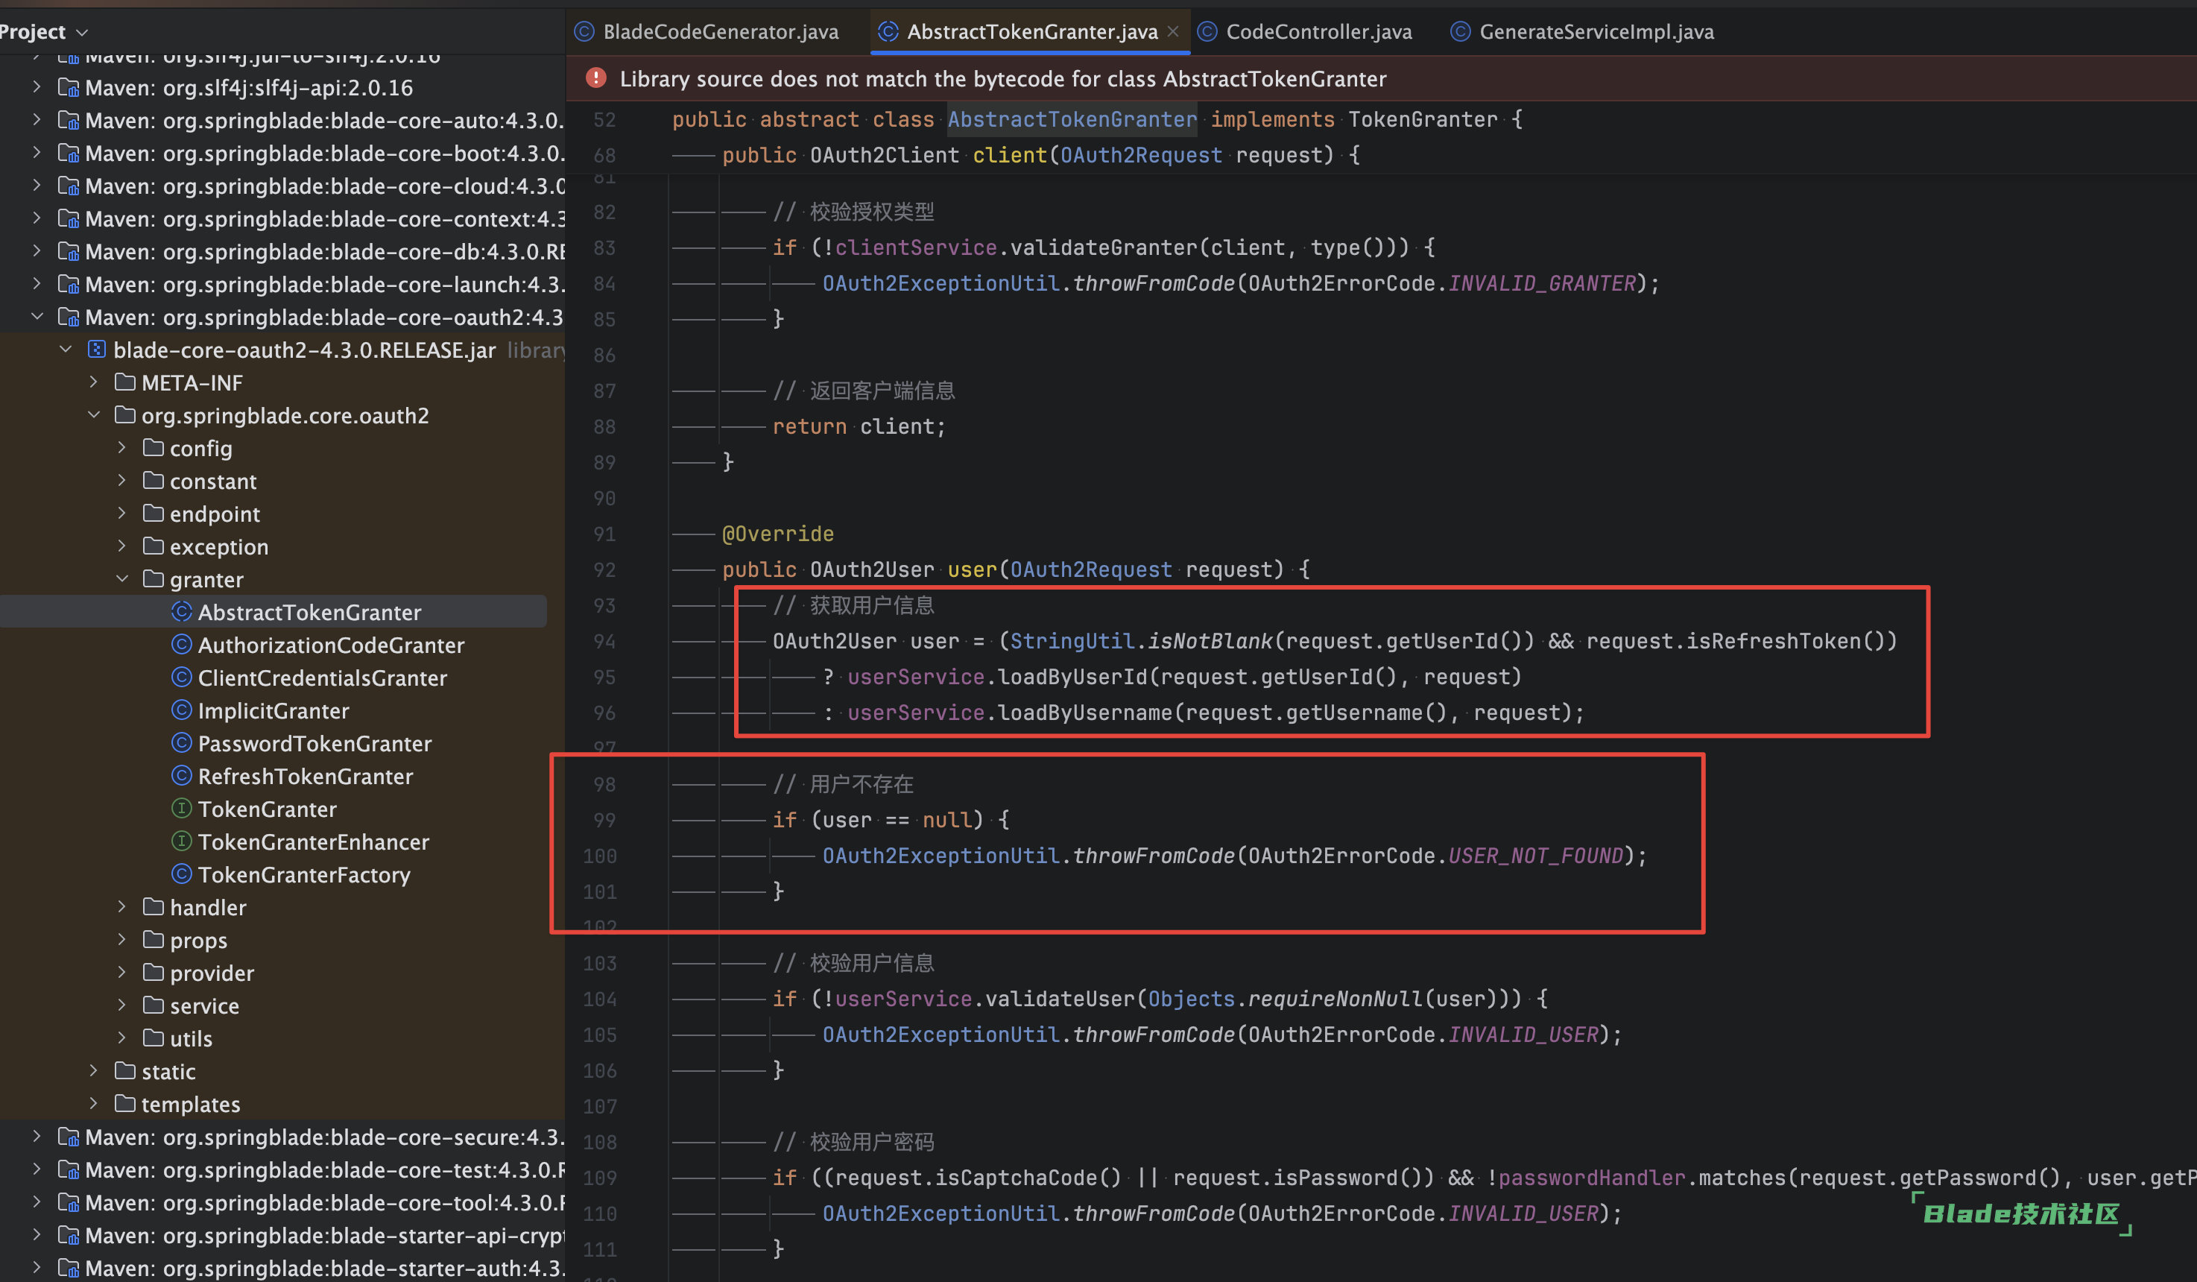Click INVALID_GRANTER constant on line 84
Viewport: 2197px width, 1282px height.
click(1541, 283)
